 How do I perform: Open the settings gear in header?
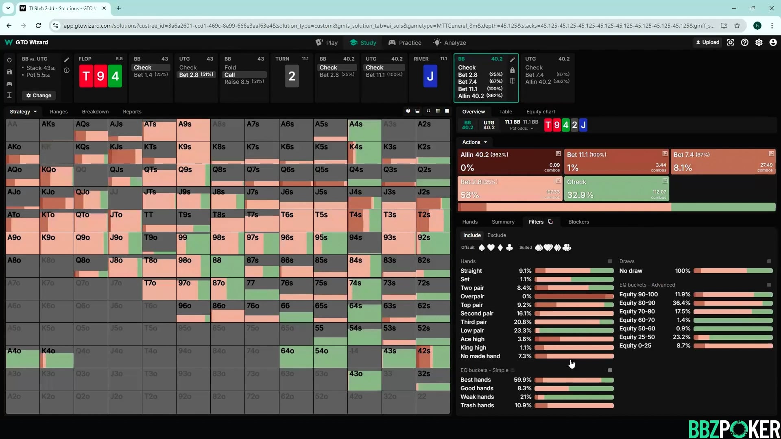[x=759, y=42]
